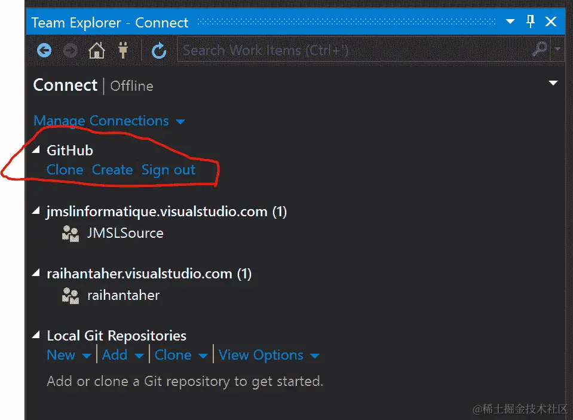Image resolution: width=573 pixels, height=420 pixels.
Task: Expand the Manage Connections dropdown arrow
Action: 180,121
